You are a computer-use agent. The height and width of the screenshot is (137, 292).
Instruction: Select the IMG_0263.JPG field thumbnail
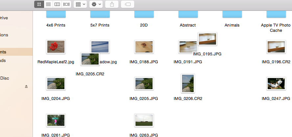click(144, 120)
